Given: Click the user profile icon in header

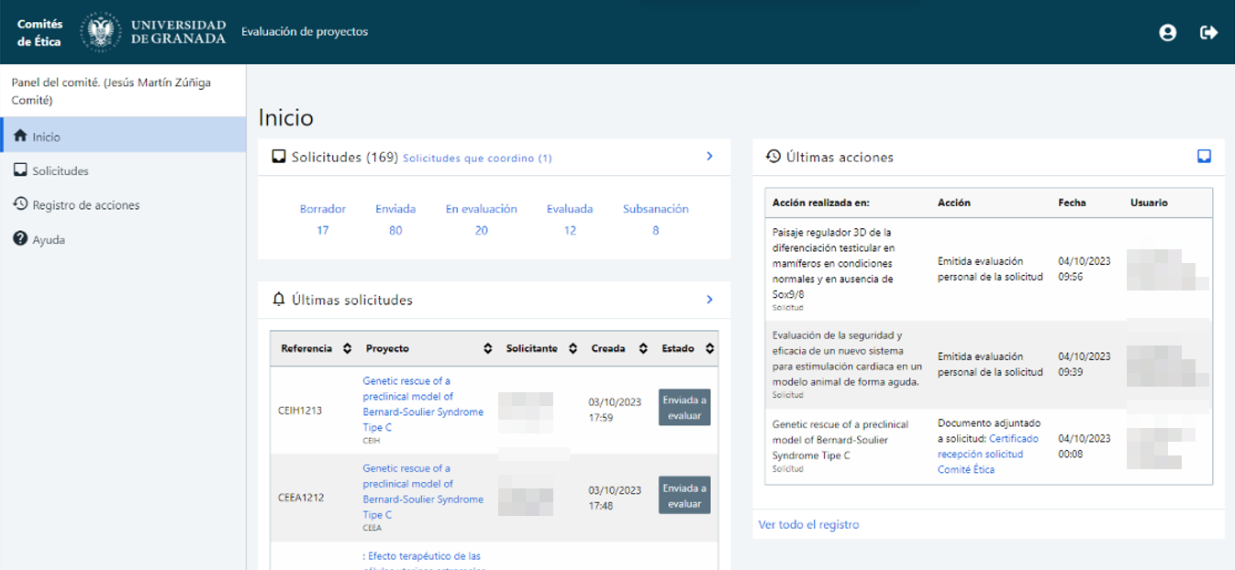Looking at the screenshot, I should (x=1167, y=32).
